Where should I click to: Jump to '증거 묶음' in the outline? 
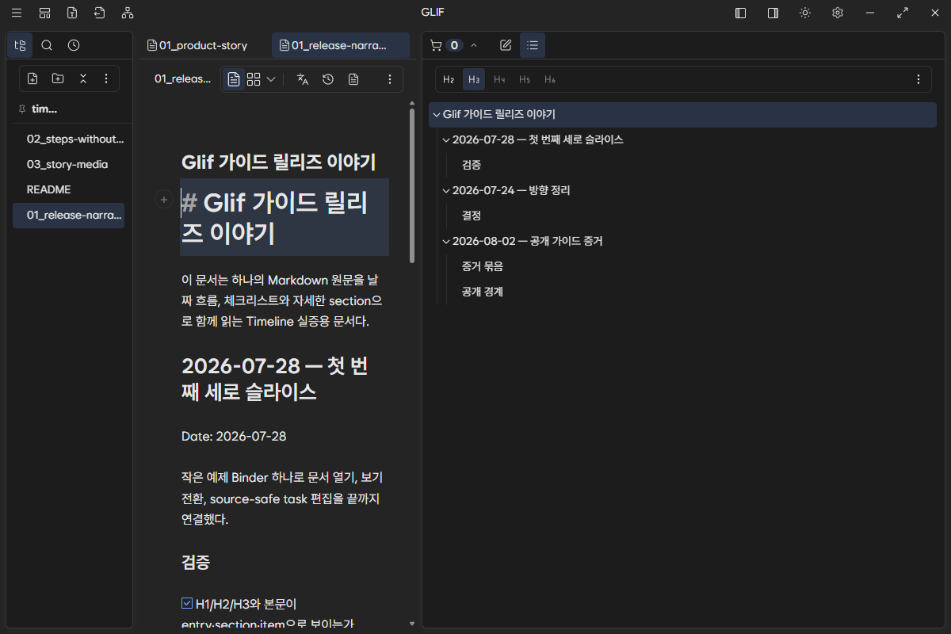tap(483, 266)
